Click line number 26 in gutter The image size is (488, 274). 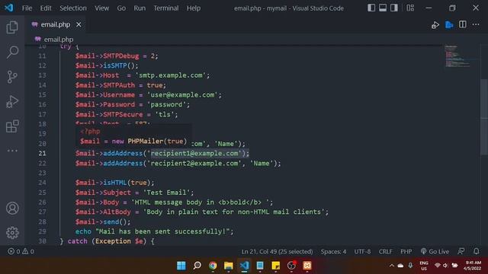(42, 202)
